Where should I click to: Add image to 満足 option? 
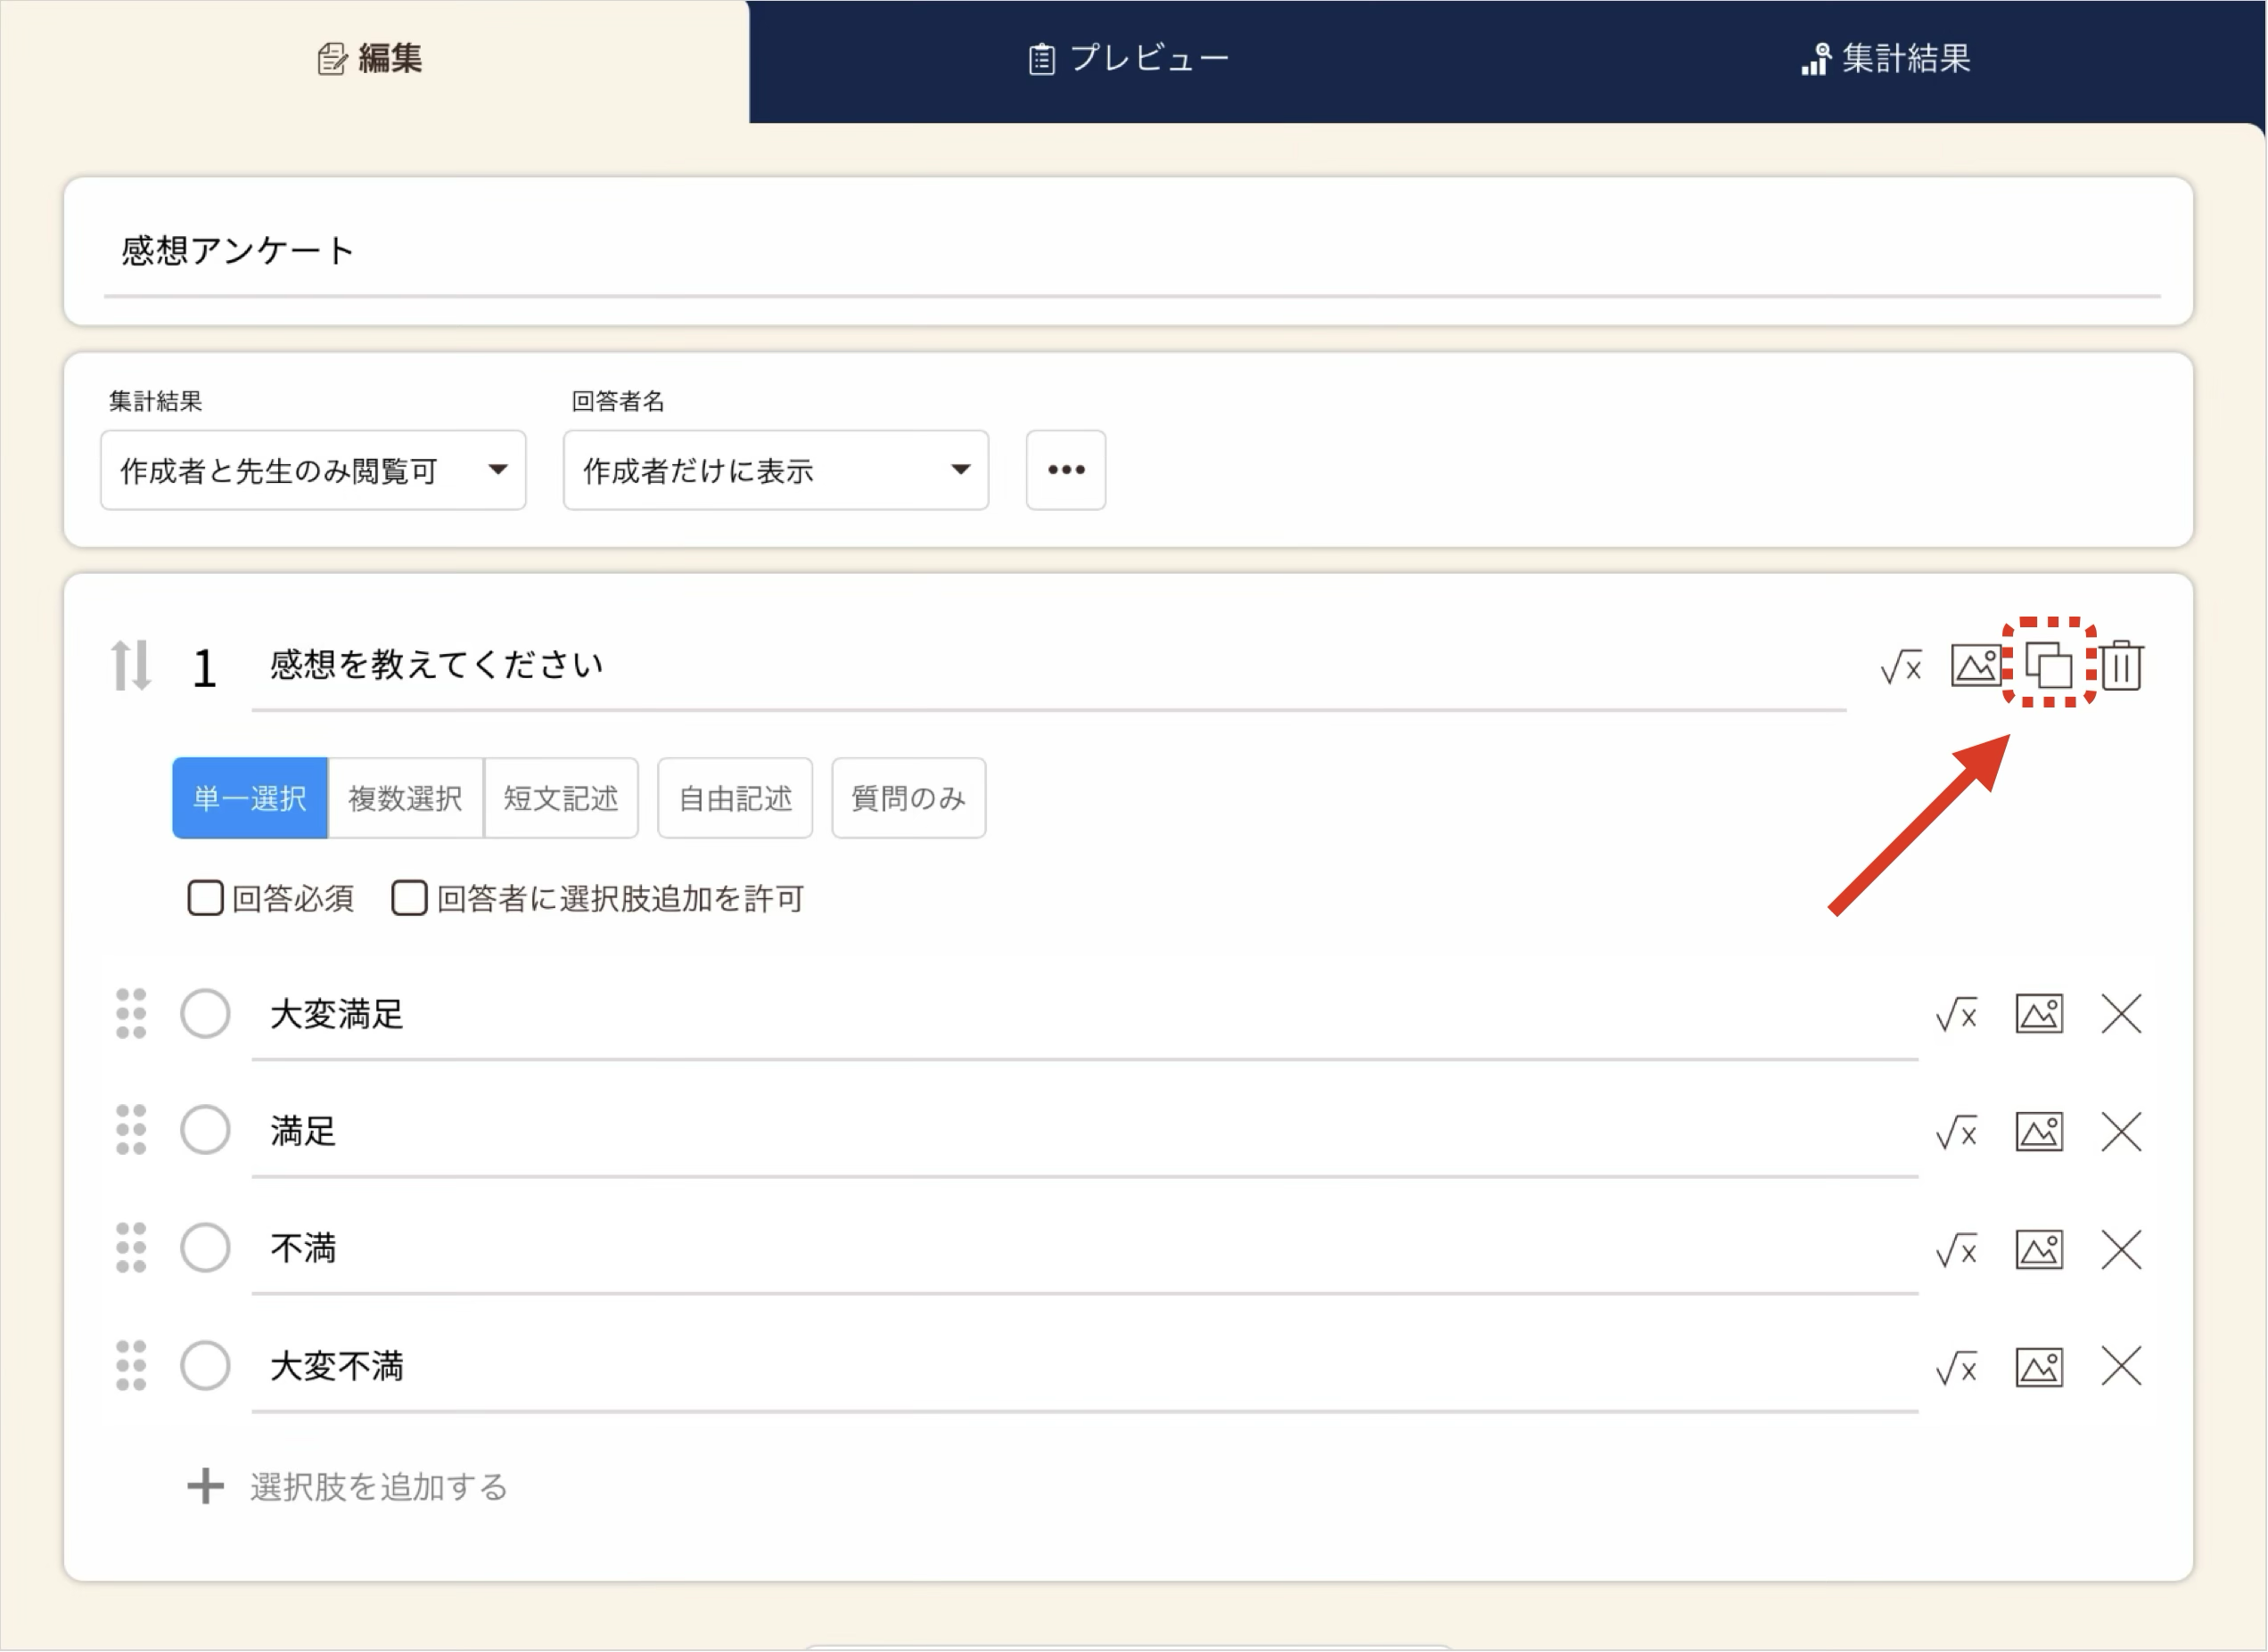point(2039,1132)
